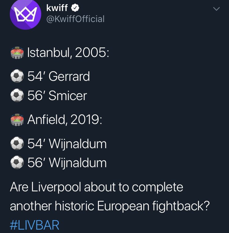Visit the @KwiffOfficial handle
The width and height of the screenshot is (229, 233).
click(x=75, y=19)
